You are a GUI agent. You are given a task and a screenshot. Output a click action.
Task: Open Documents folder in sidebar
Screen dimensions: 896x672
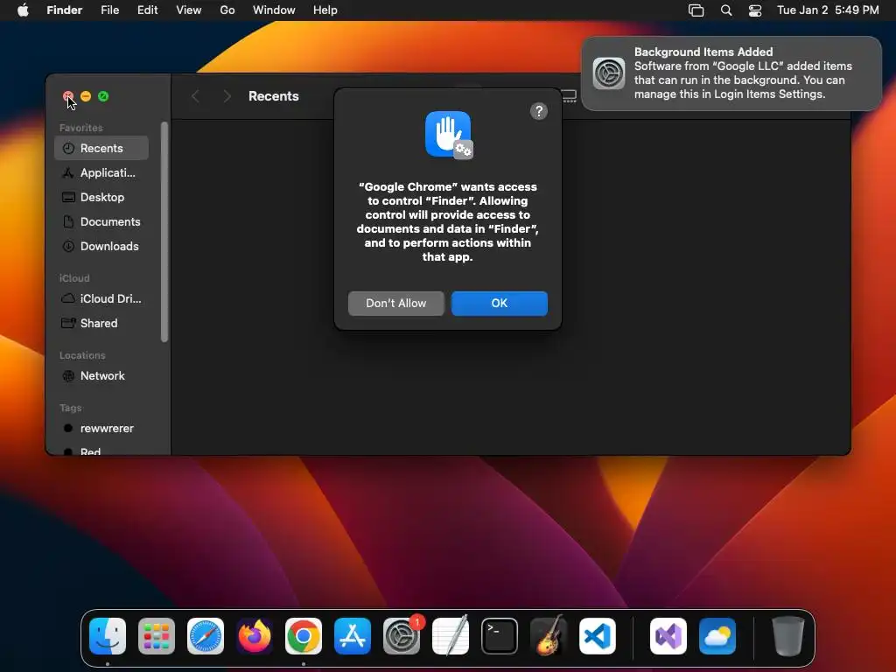click(x=101, y=221)
